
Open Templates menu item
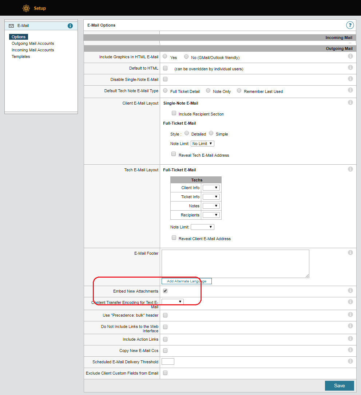tap(21, 56)
